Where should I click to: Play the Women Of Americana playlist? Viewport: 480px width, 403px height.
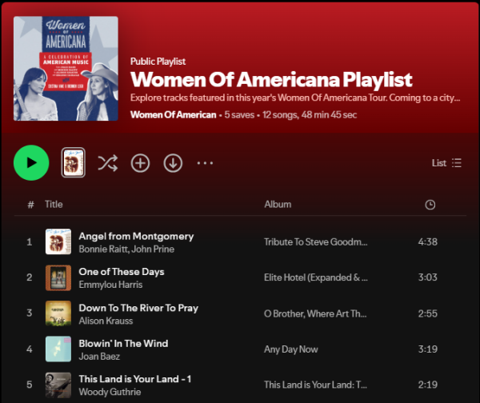[31, 163]
